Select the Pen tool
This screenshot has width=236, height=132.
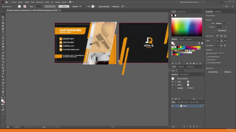[x=3, y=26]
